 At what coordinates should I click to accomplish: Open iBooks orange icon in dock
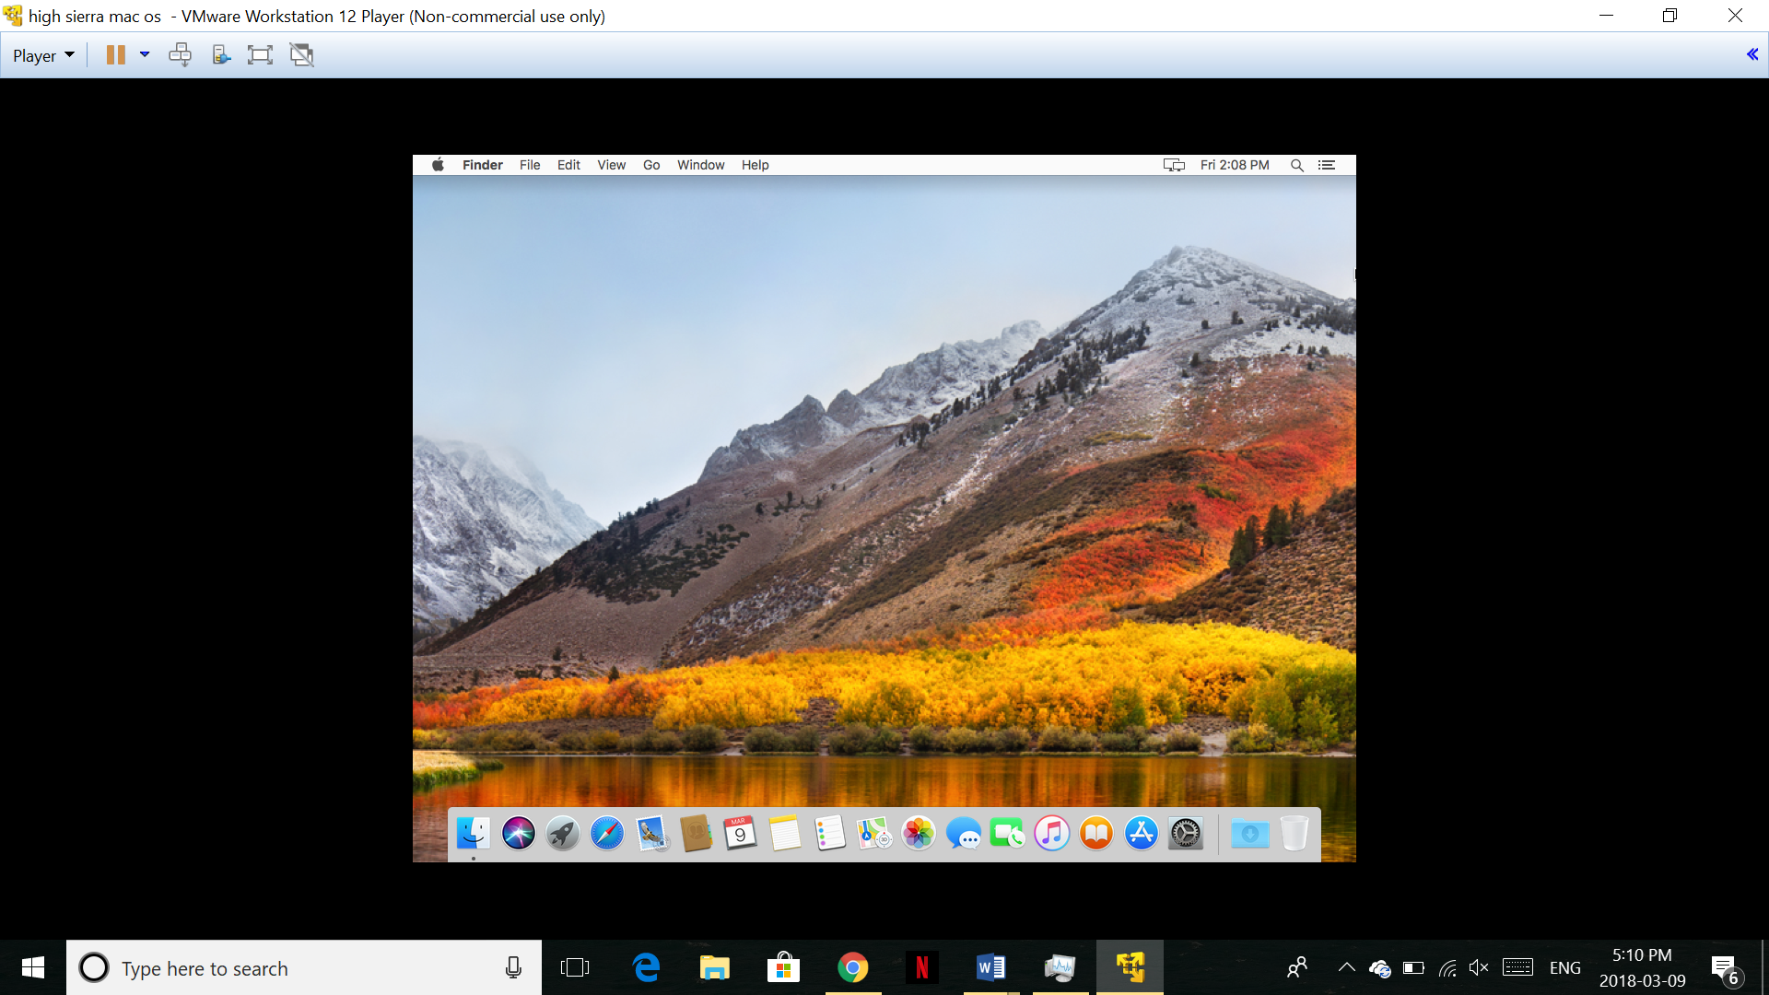(x=1096, y=834)
